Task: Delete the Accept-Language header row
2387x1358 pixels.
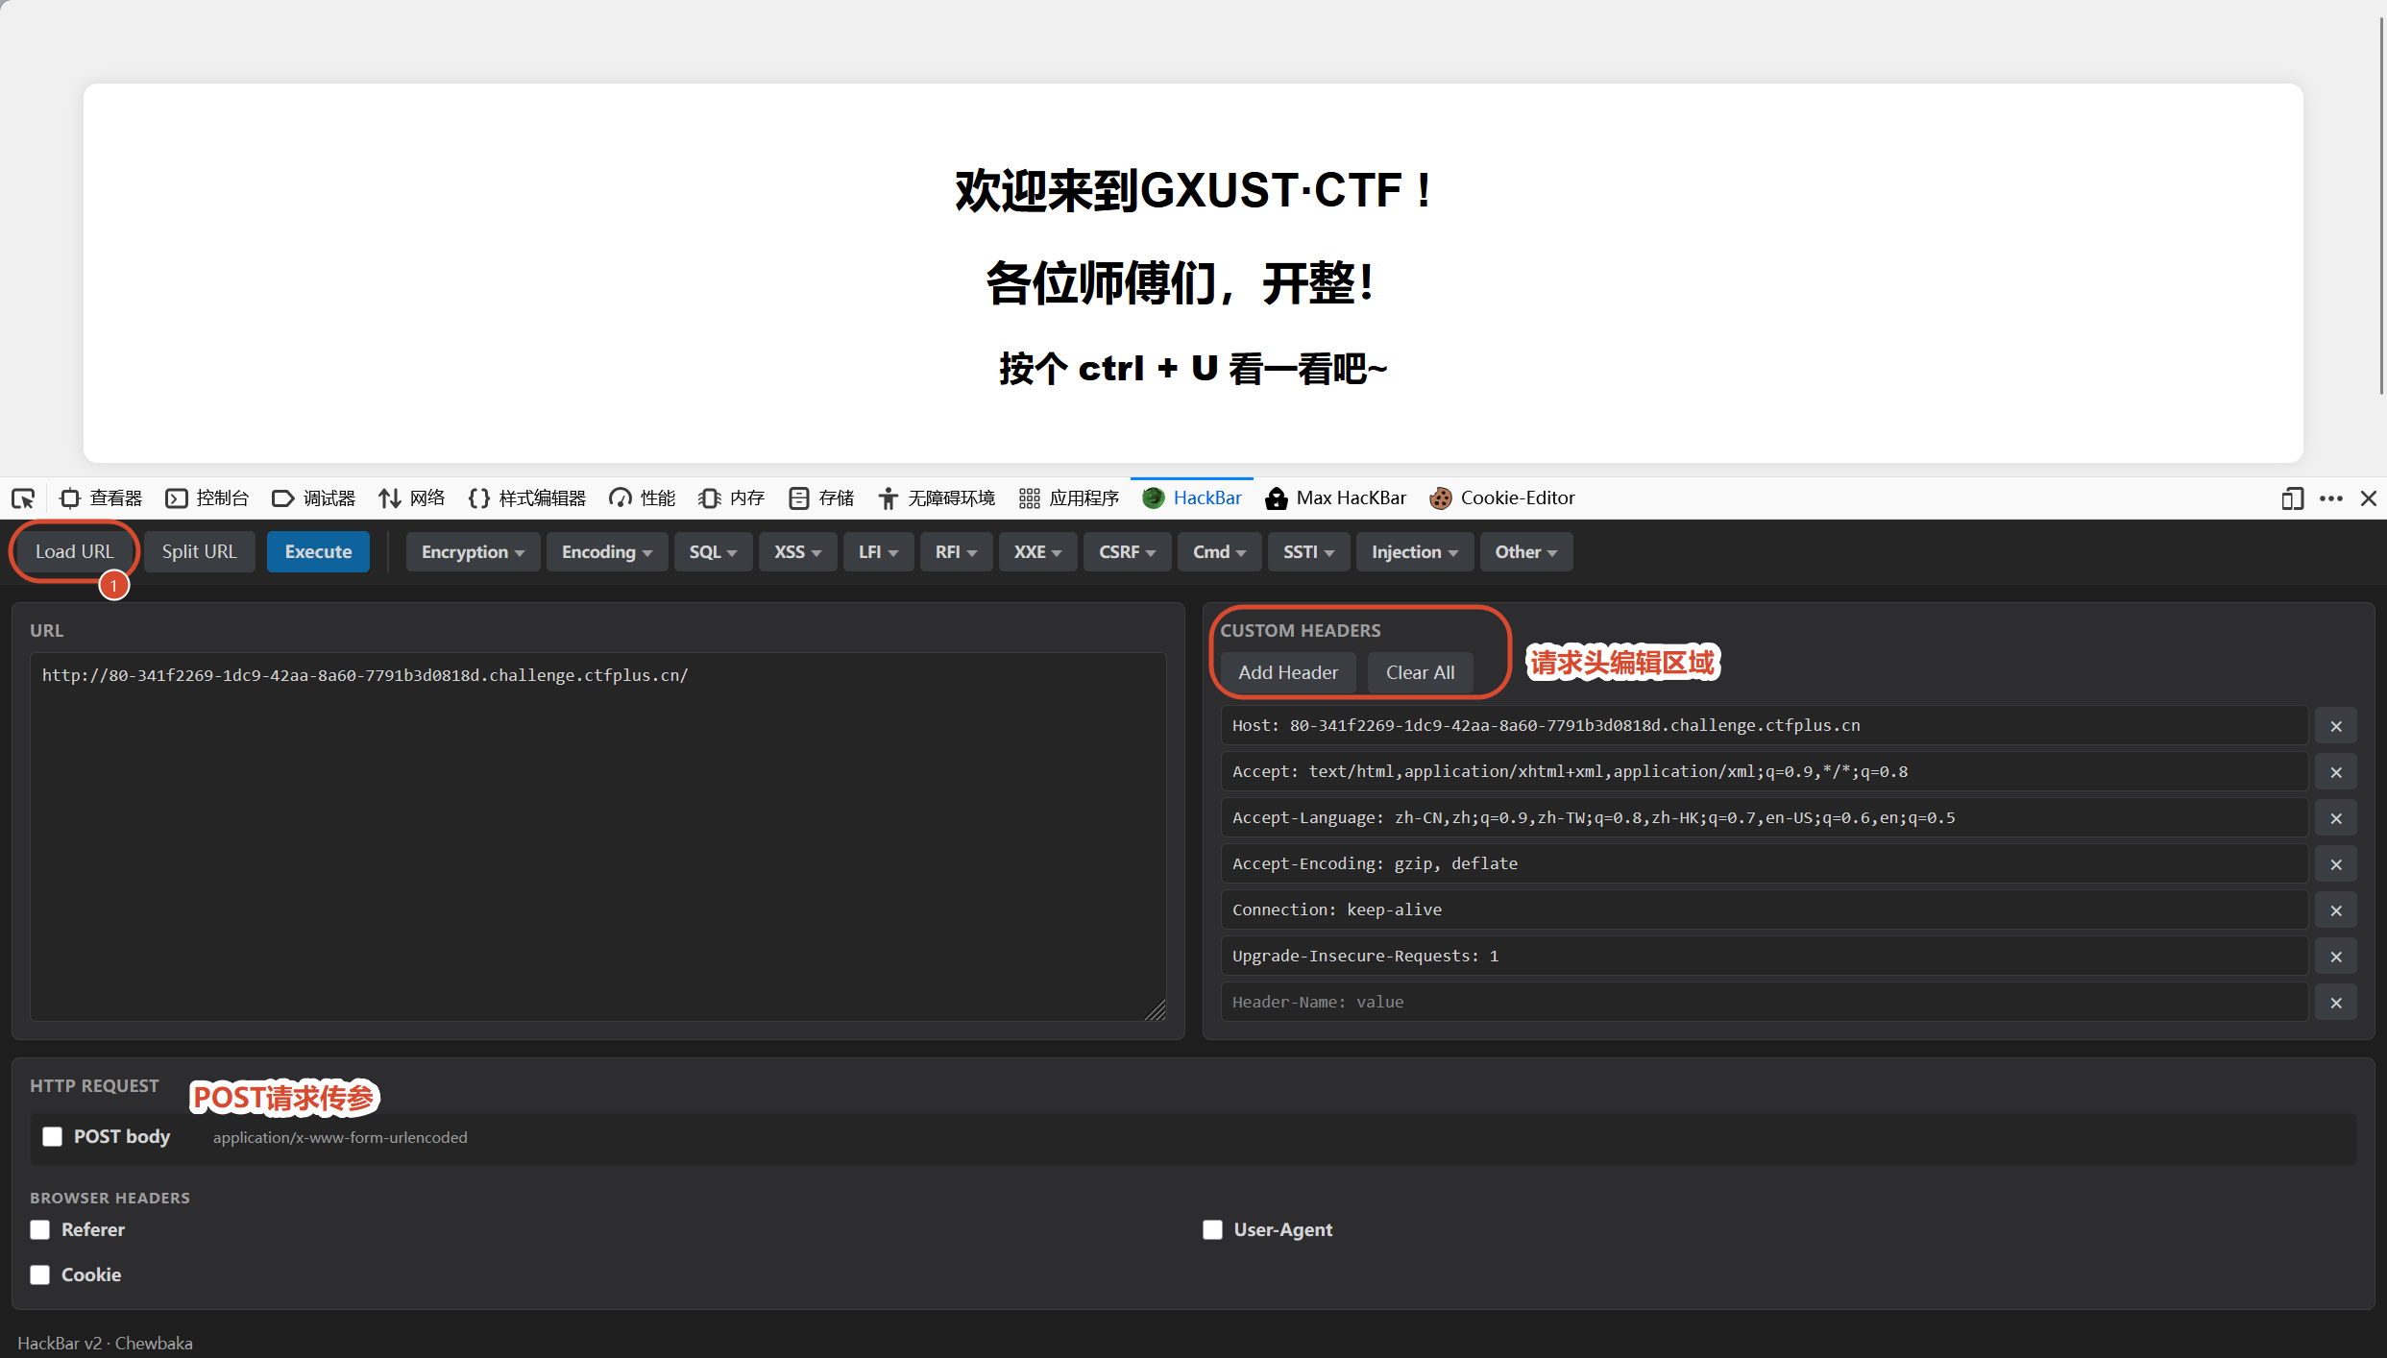Action: click(2336, 818)
